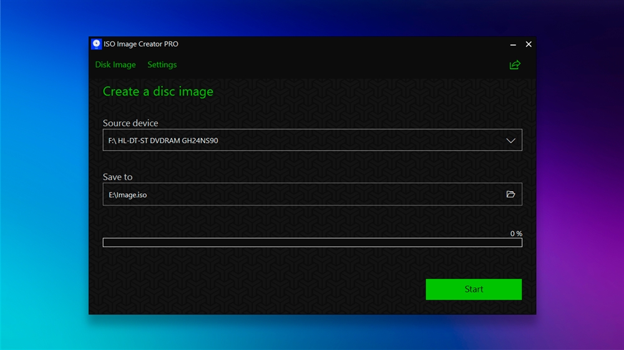
Task: Start creating the disc image
Action: (474, 289)
